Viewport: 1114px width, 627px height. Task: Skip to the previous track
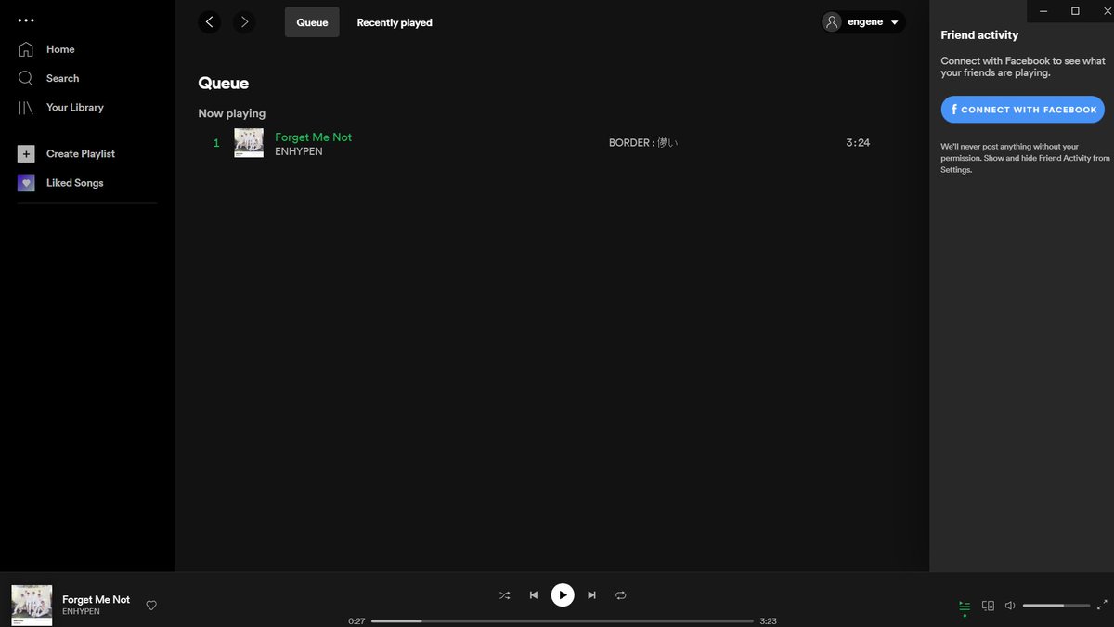(x=534, y=595)
